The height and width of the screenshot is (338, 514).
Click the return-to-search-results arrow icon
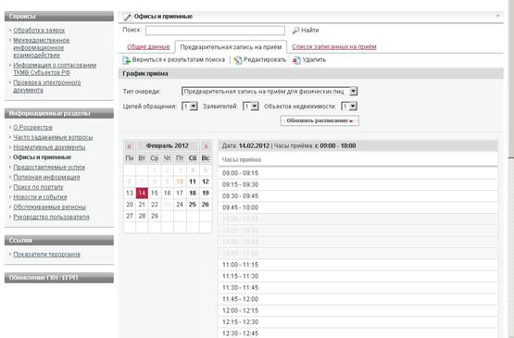127,60
